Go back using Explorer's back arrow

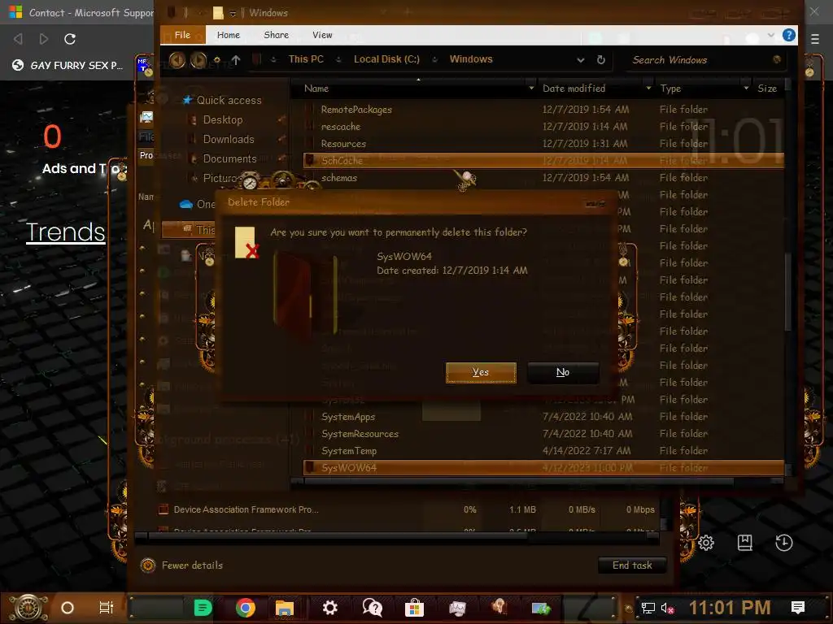(x=177, y=60)
